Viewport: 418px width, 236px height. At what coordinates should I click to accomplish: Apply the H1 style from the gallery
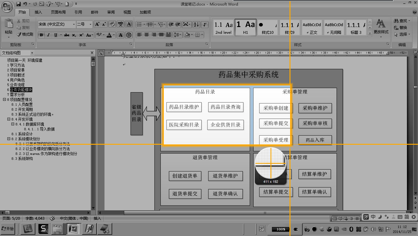(x=246, y=27)
